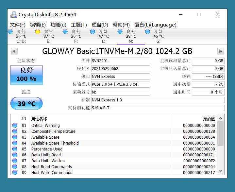
Task: Click the blue status orb for G:
Action: (147, 31)
